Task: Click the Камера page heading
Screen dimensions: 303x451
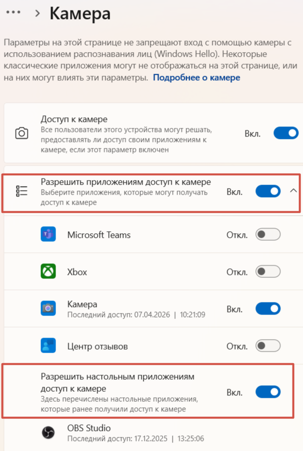Action: click(80, 13)
